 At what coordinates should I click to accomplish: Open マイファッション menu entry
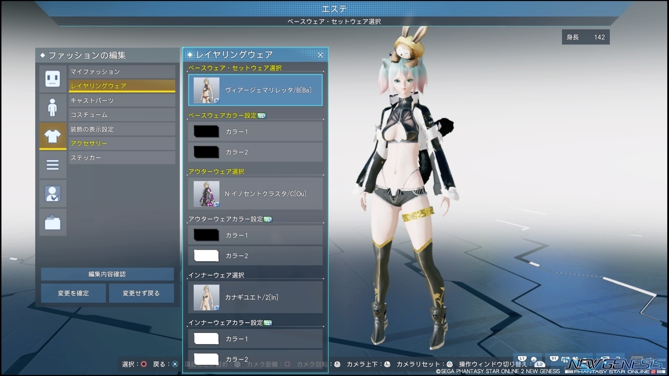[122, 72]
